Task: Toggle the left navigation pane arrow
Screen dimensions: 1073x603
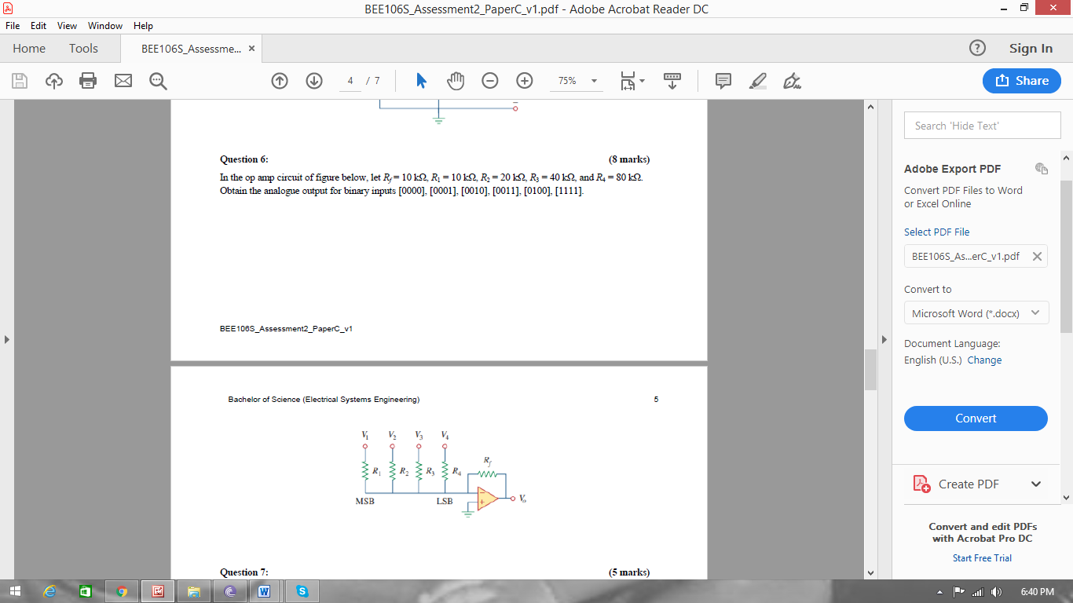Action: pyautogui.click(x=6, y=339)
